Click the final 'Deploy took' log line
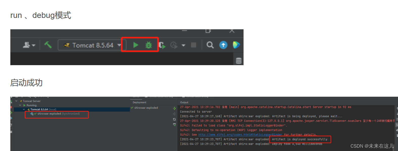398x151 pixels. [251, 144]
